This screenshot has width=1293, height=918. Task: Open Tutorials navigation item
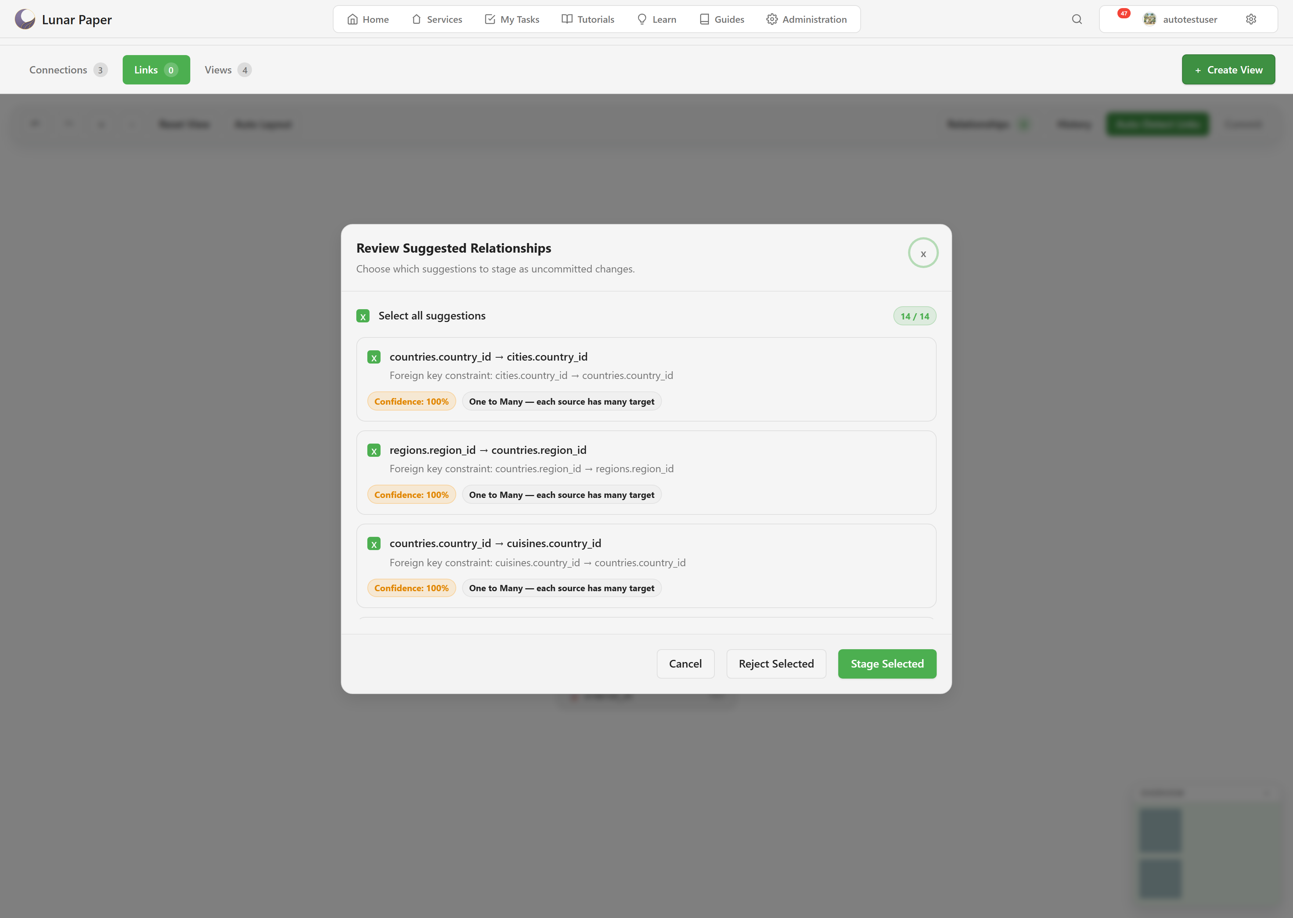click(x=588, y=19)
